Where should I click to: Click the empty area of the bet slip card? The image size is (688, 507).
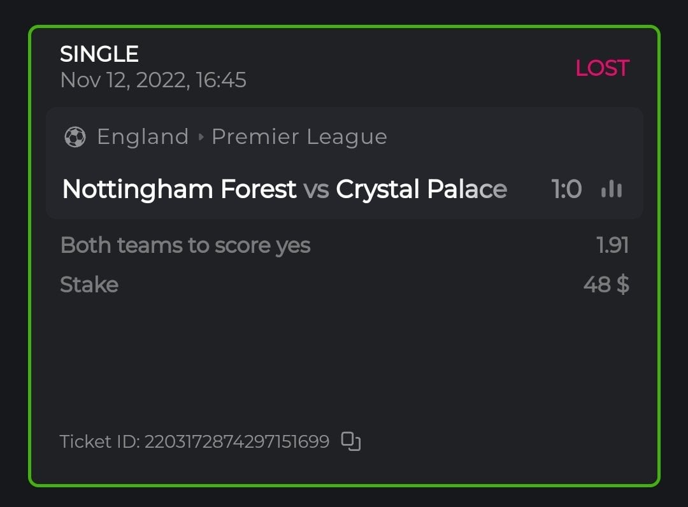[x=344, y=363]
